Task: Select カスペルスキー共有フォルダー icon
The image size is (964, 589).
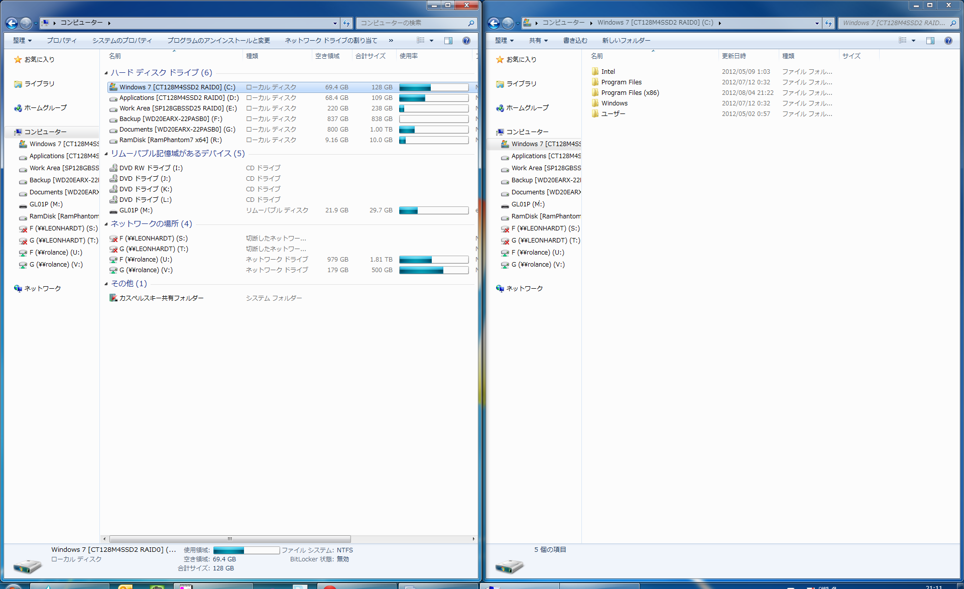Action: (x=113, y=298)
